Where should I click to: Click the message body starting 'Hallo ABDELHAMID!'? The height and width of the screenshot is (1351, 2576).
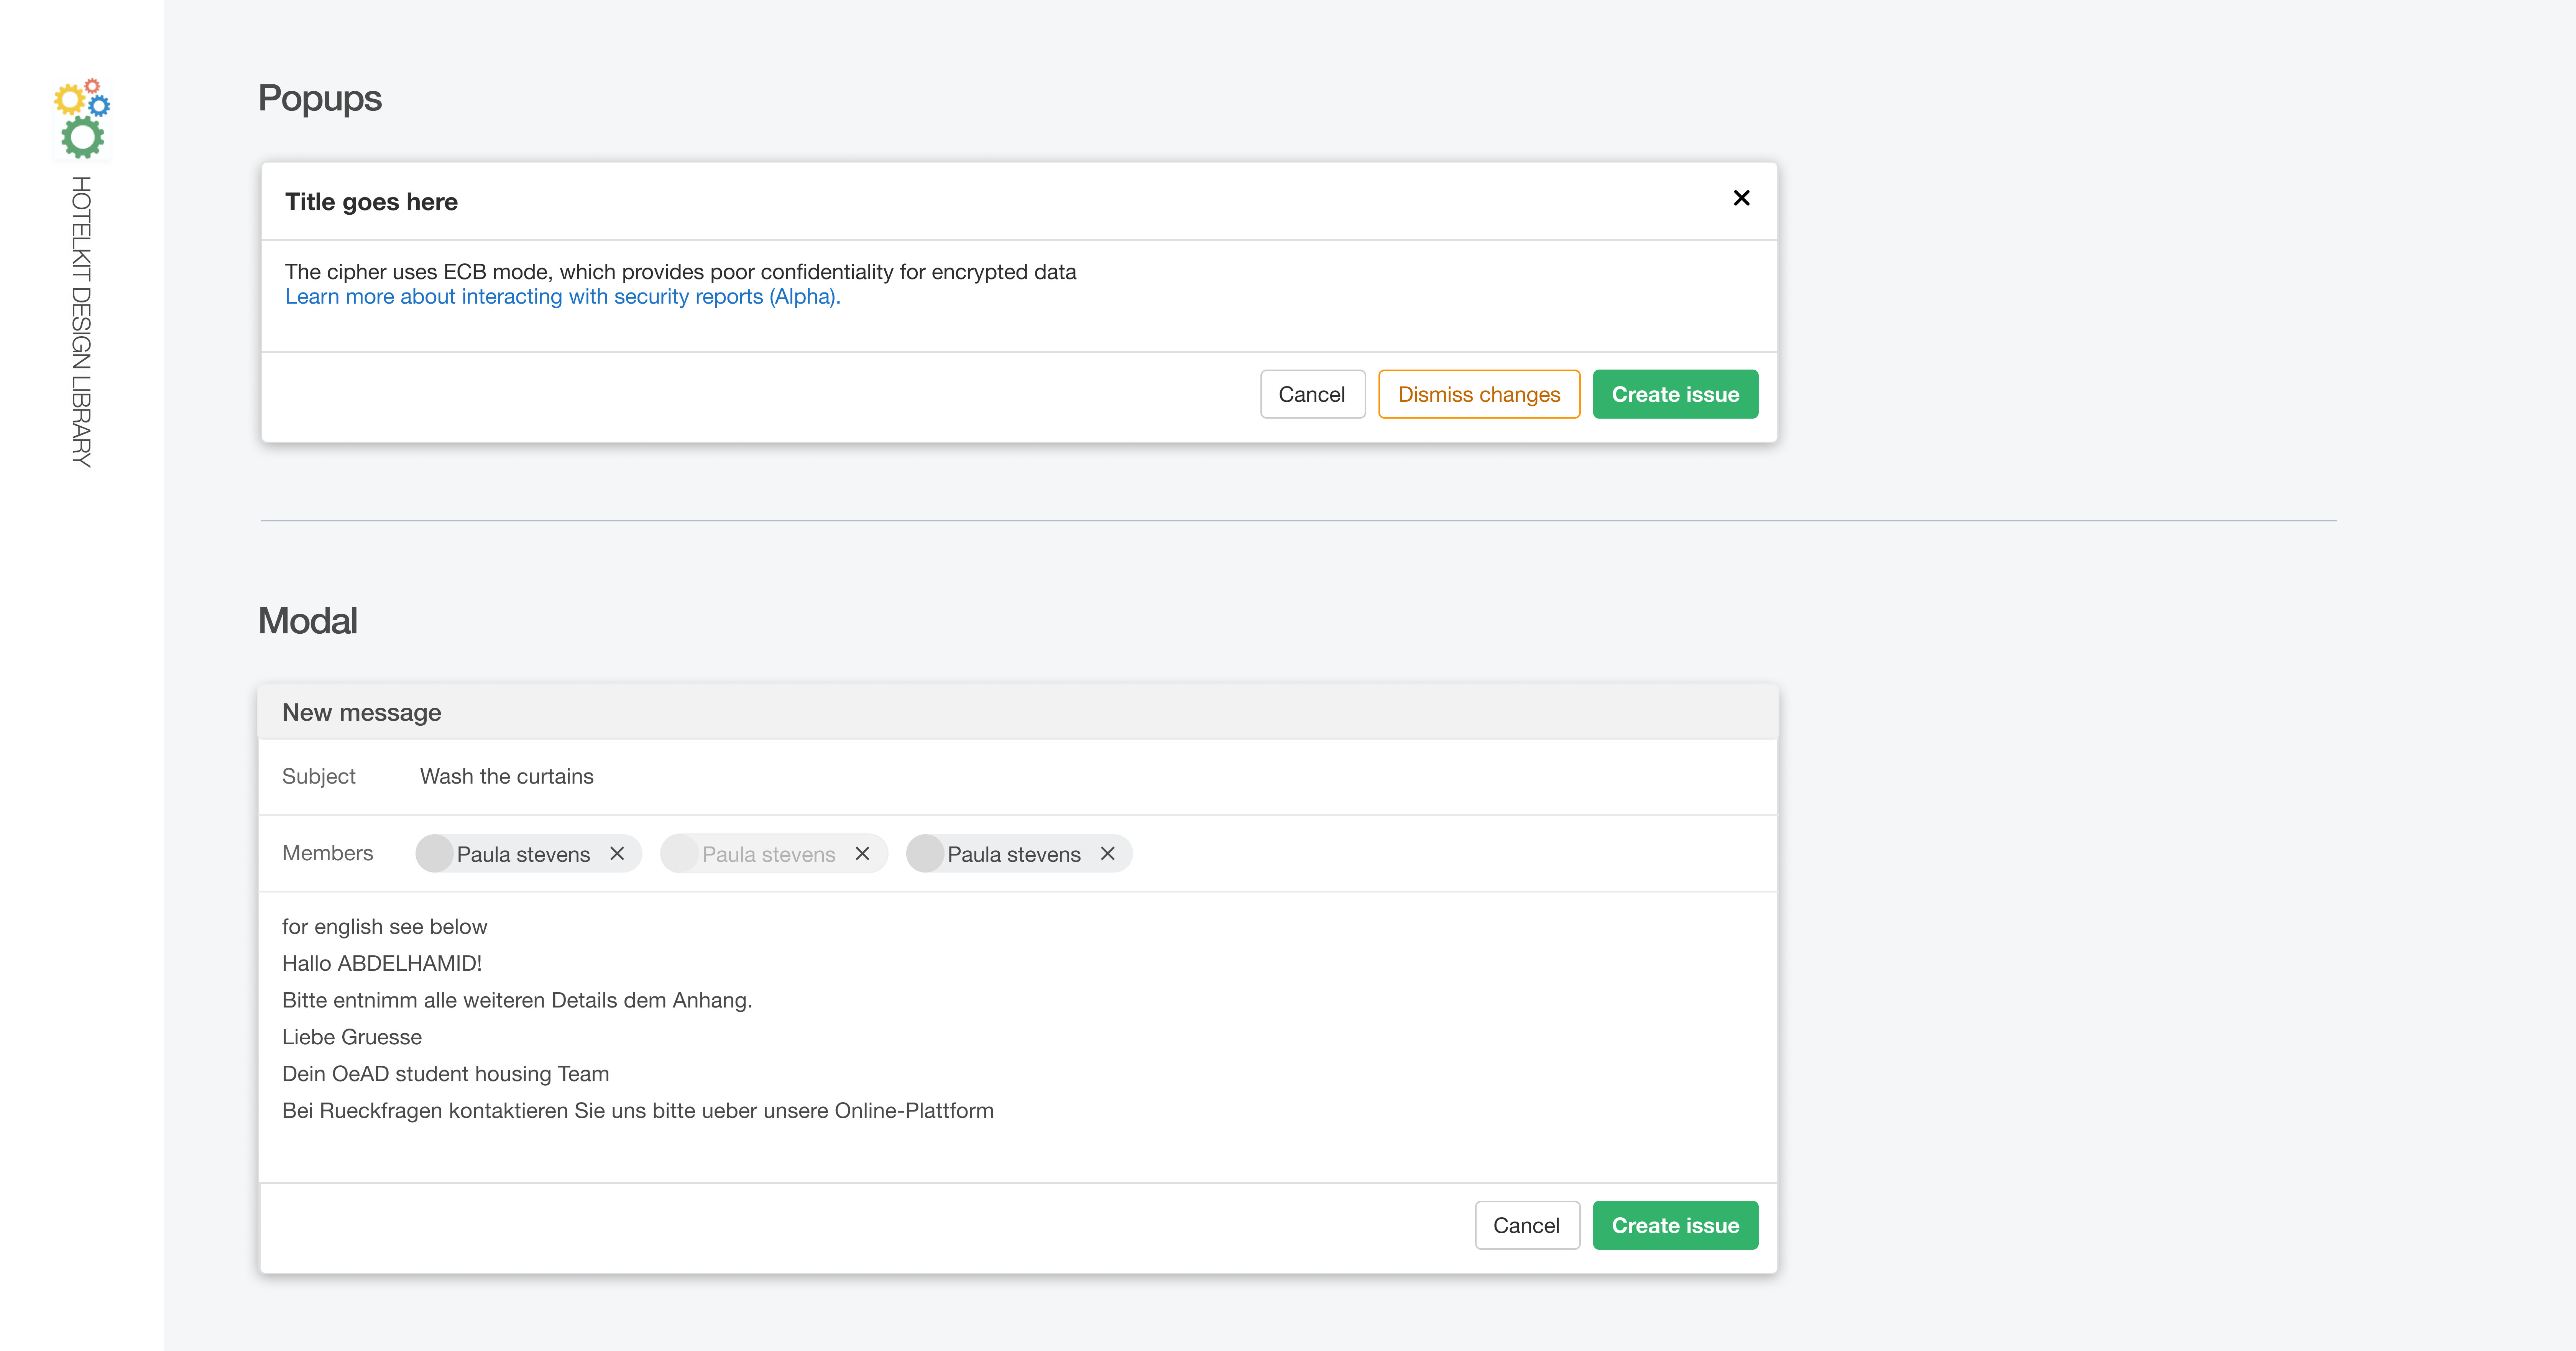pyautogui.click(x=382, y=963)
